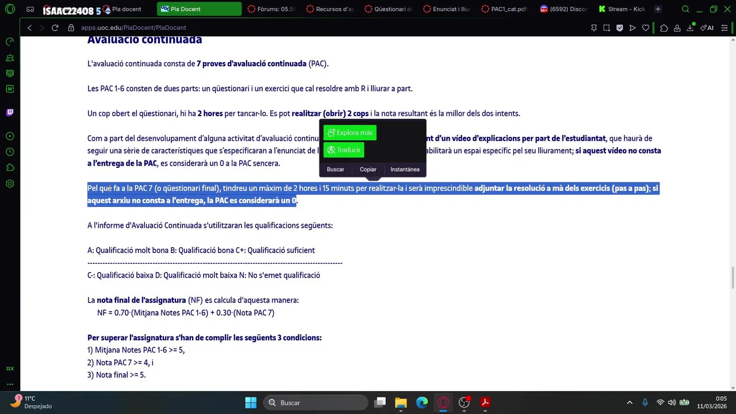Select the active 'Pla Docent' tab
The height and width of the screenshot is (414, 736).
pos(199,9)
